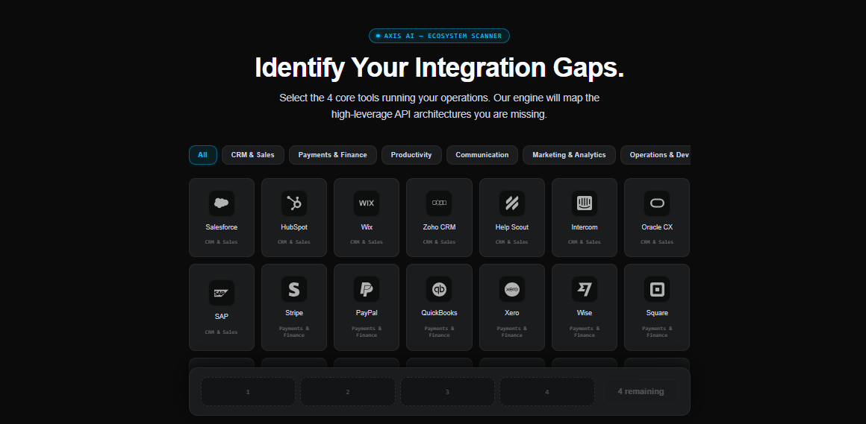866x424 pixels.
Task: Open the Communication filter
Action: pyautogui.click(x=482, y=155)
